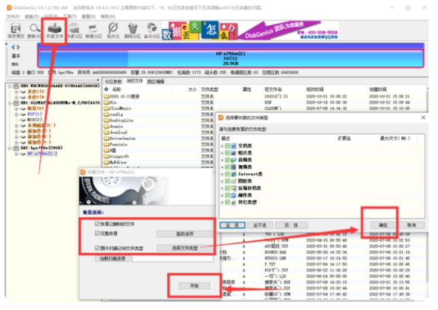Expand the ESP(1) partition node
The image size is (438, 310).
(16, 114)
